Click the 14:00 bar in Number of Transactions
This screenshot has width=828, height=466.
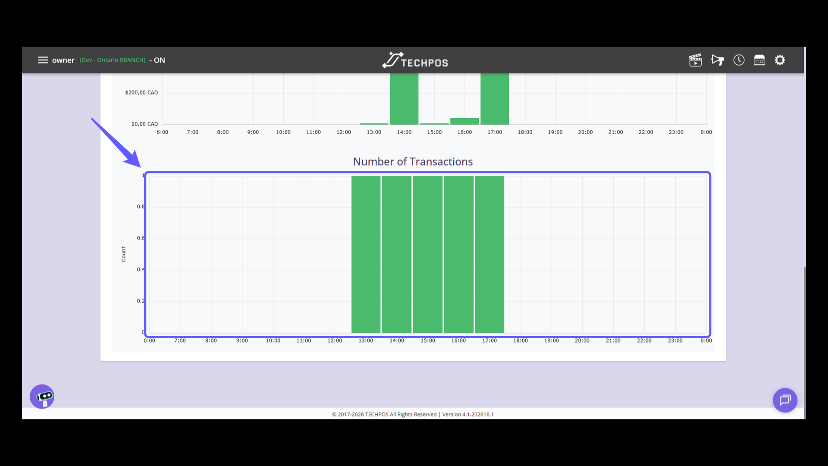(x=397, y=255)
